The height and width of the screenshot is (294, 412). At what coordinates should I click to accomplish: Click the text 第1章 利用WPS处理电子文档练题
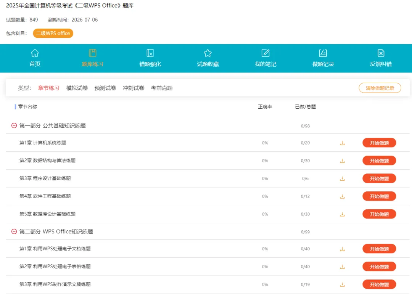point(55,249)
